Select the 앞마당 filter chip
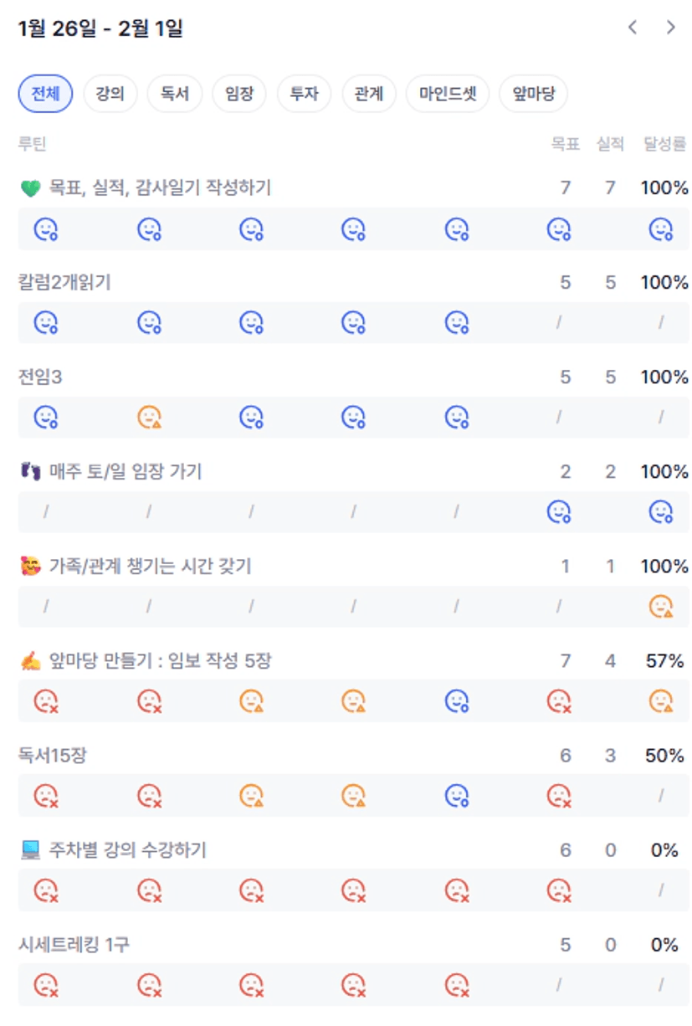 coord(533,94)
